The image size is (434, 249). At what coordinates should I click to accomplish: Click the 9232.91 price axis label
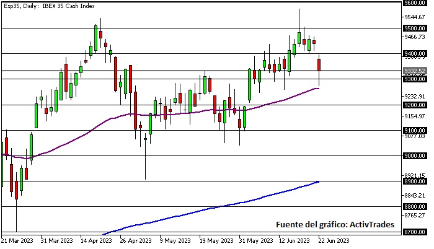coord(414,97)
